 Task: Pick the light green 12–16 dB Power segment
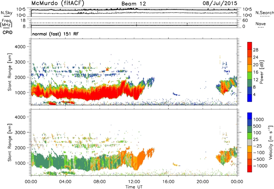(x=250, y=75)
